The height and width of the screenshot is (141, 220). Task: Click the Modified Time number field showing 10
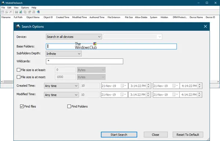[x=89, y=94]
